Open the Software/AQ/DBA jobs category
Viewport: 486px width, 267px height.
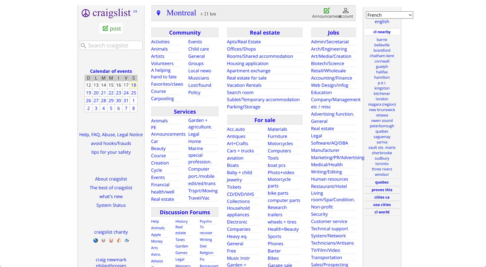point(330,143)
